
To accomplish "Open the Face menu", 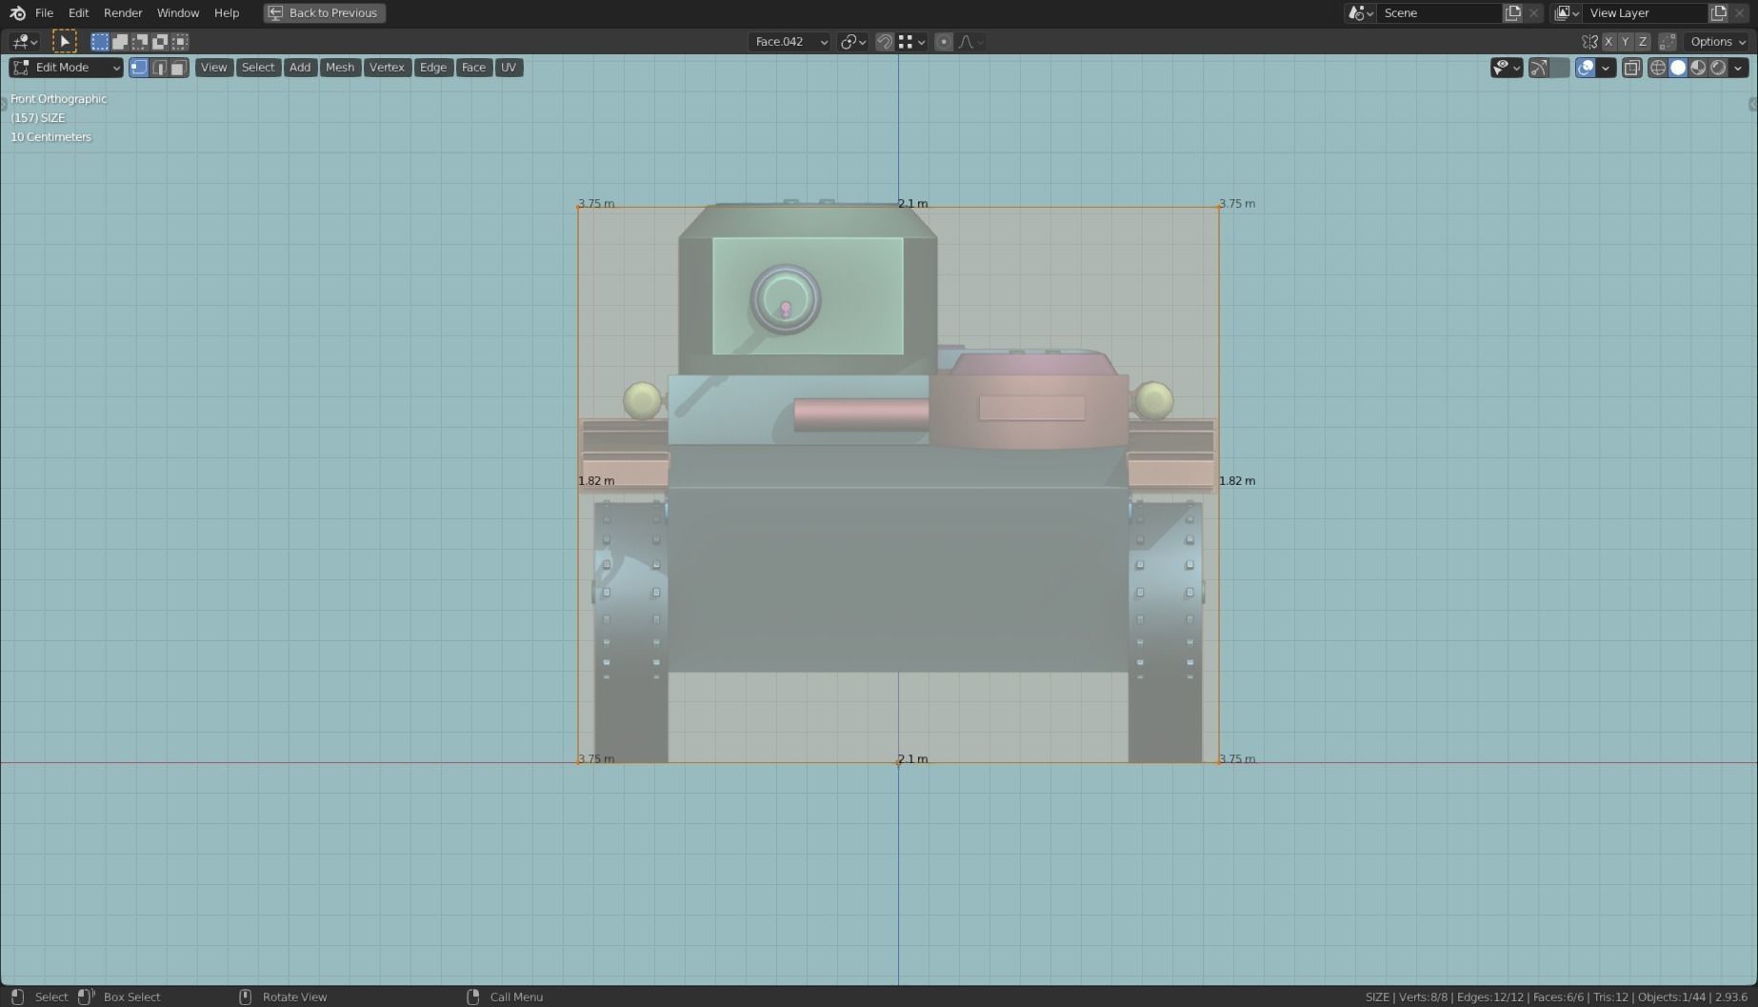I will pos(473,67).
